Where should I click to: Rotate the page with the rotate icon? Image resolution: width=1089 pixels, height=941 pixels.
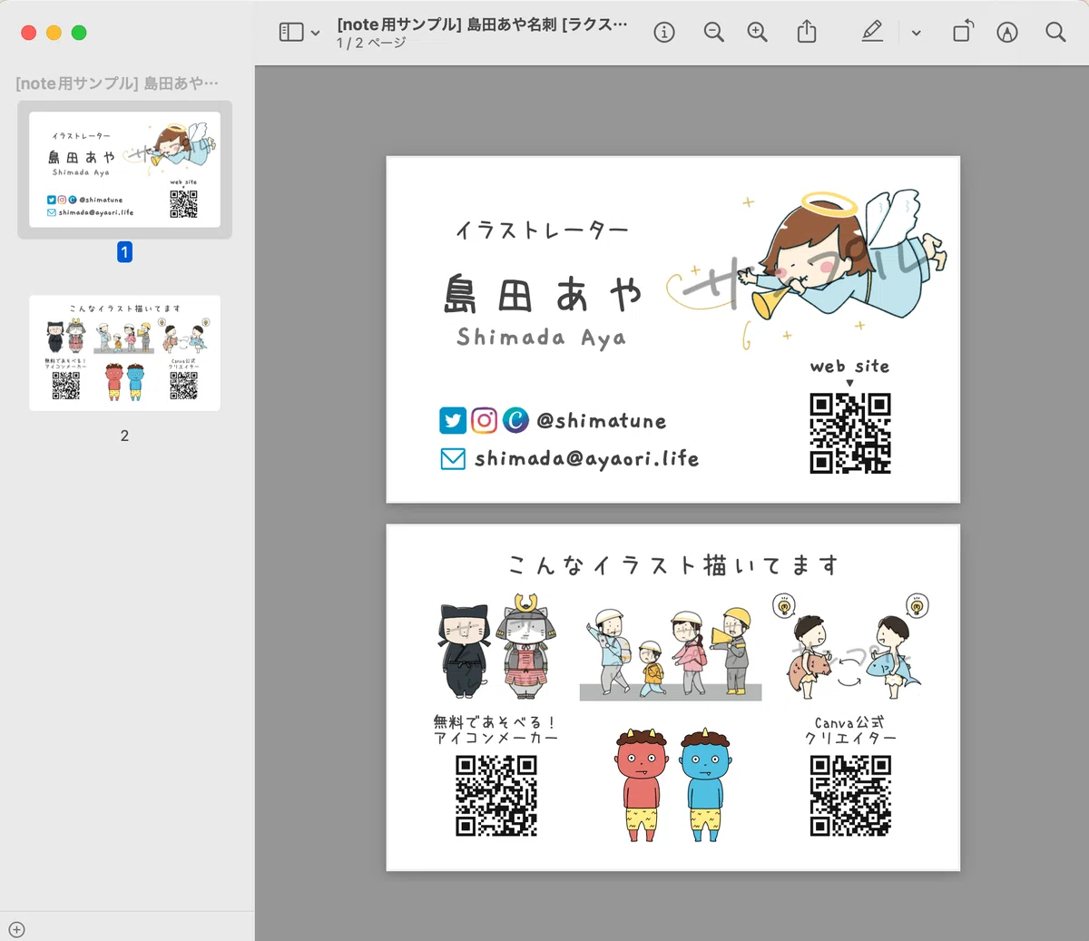[963, 32]
